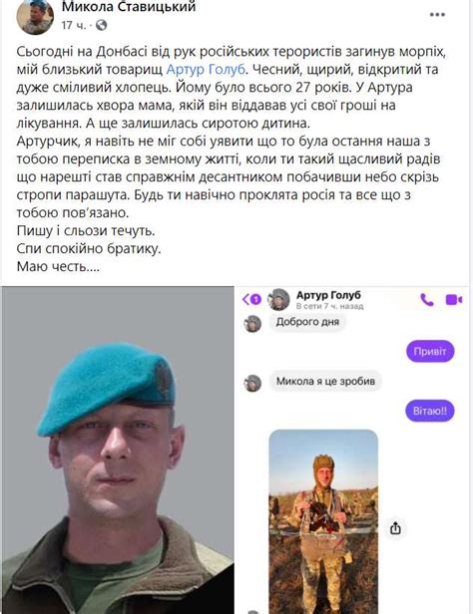Open the three-dots post options menu
Viewport: 473px width, 614px height.
coord(437,15)
